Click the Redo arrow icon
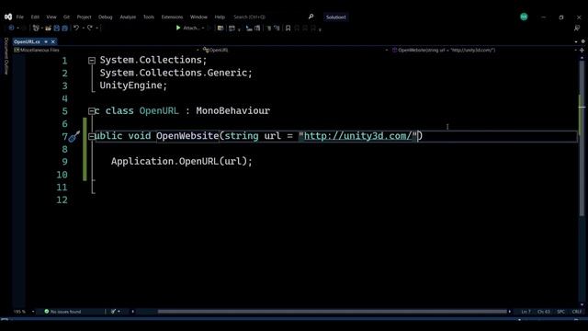 [90, 28]
